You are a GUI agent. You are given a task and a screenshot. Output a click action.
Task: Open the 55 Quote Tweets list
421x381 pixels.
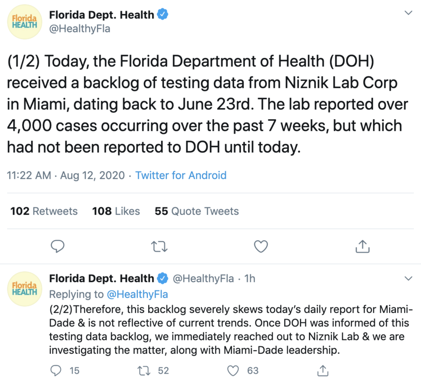tap(197, 211)
